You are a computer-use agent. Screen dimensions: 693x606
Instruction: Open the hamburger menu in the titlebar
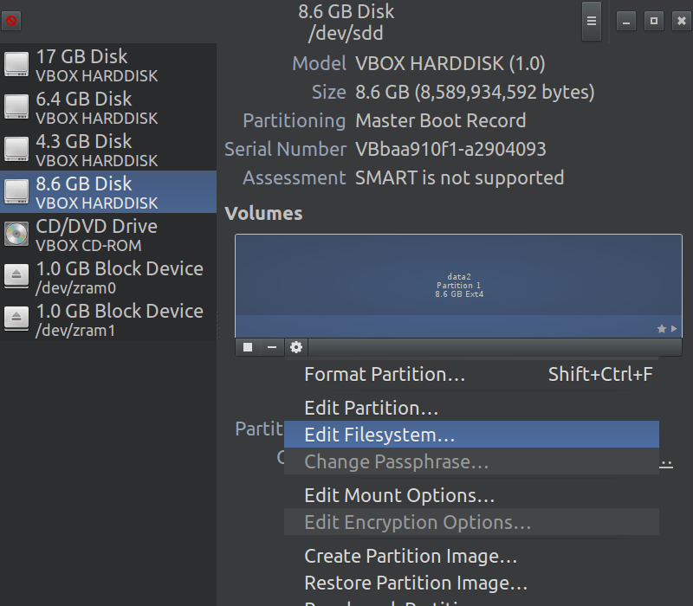592,21
